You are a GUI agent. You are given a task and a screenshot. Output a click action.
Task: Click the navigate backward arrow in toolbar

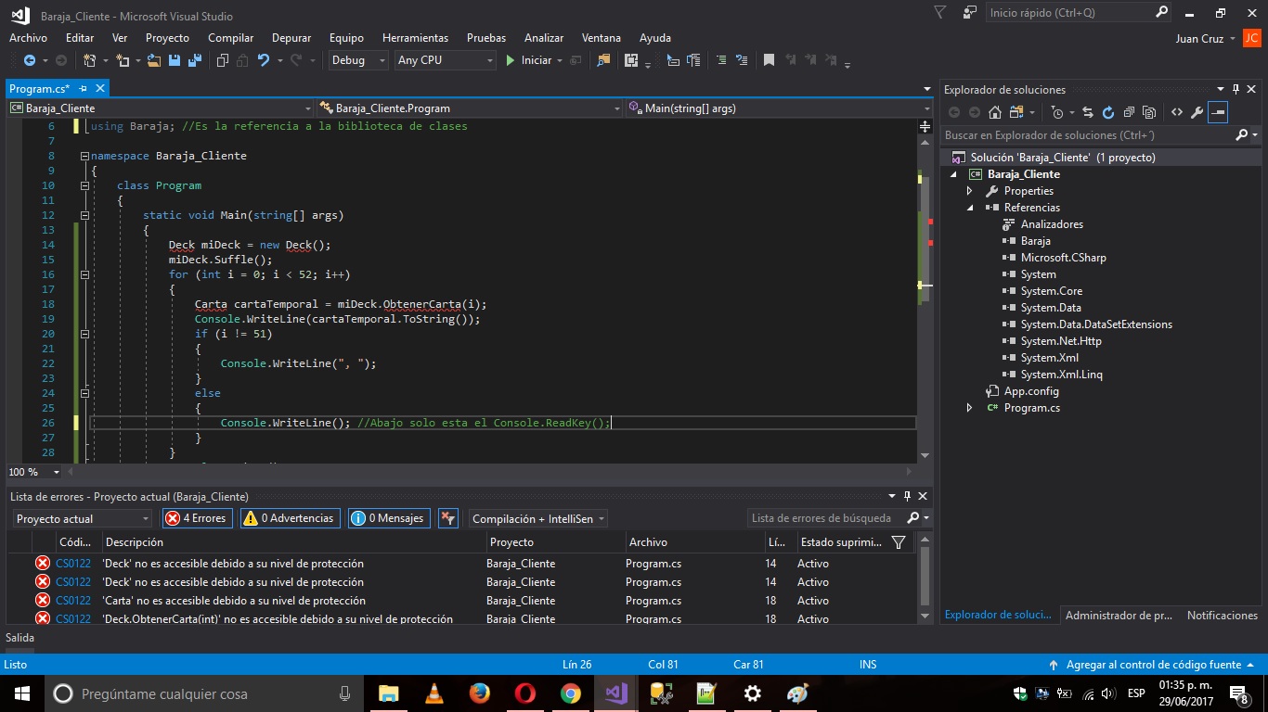tap(29, 60)
